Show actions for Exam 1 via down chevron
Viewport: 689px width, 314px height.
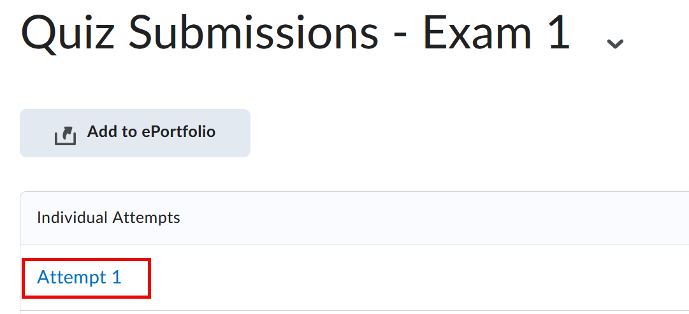(614, 43)
